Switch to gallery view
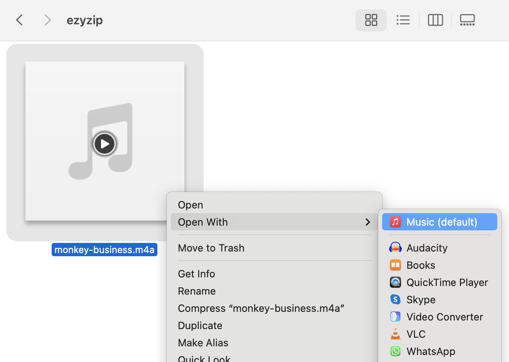This screenshot has width=509, height=362. 467,20
